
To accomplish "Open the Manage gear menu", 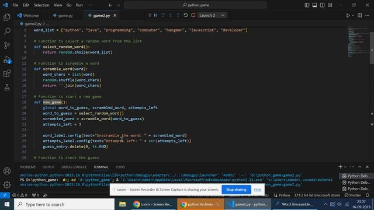I will coord(7,185).
